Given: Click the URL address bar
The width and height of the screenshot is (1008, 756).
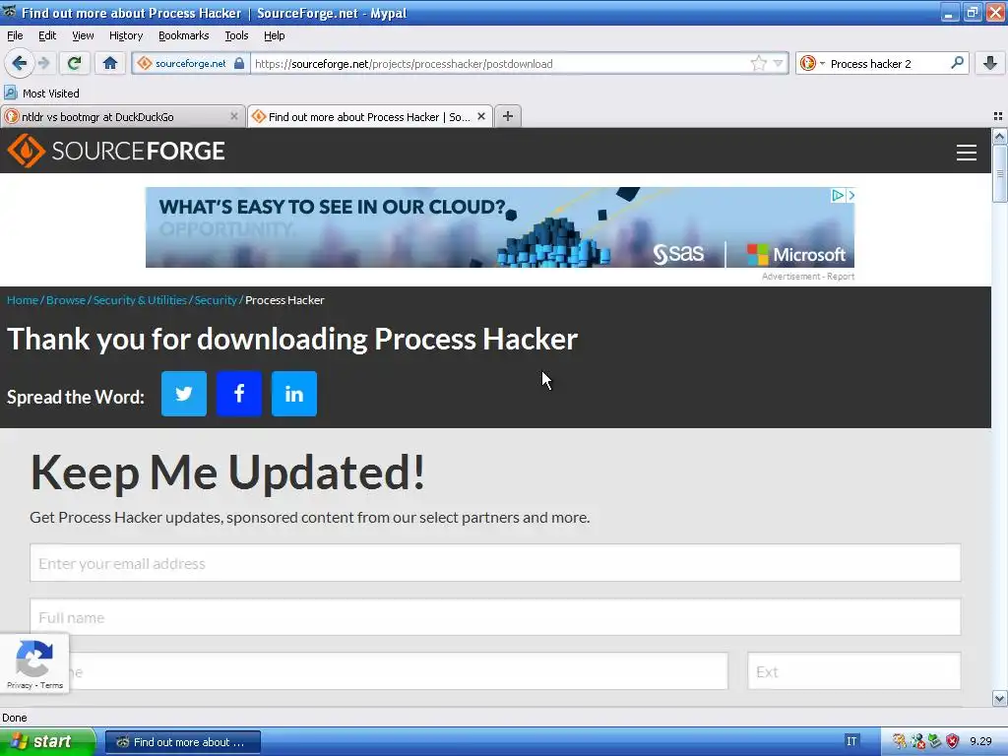Looking at the screenshot, I should (x=501, y=63).
